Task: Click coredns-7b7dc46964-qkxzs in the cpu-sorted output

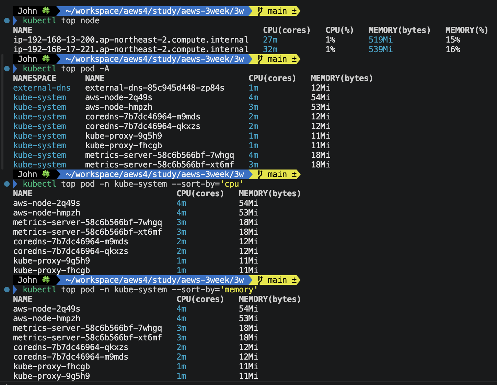Action: click(x=71, y=251)
